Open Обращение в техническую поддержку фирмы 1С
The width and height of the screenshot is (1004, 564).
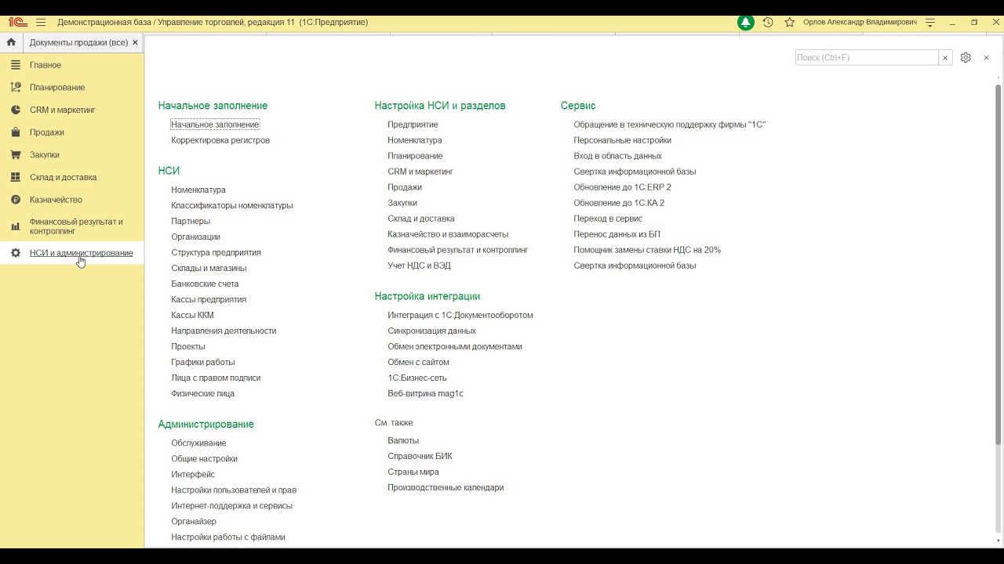point(669,125)
